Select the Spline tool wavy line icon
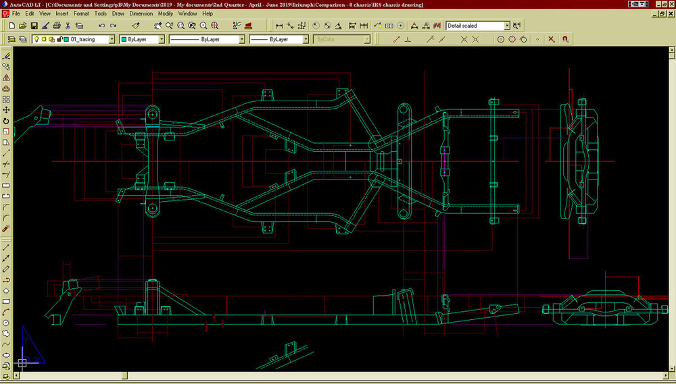 pos(7,344)
